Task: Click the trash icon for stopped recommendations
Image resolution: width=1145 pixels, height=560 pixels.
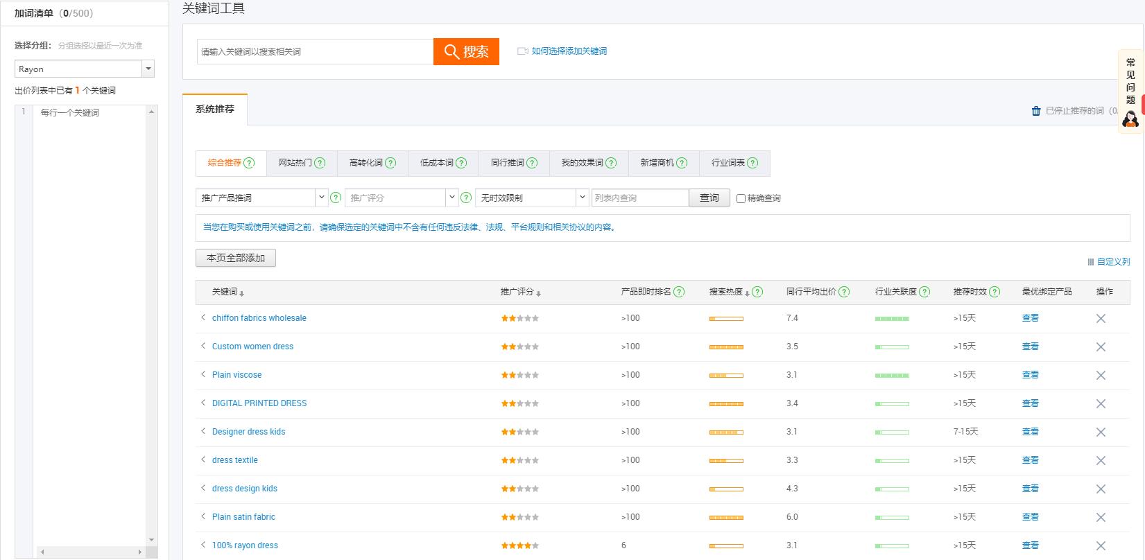Action: [1036, 111]
